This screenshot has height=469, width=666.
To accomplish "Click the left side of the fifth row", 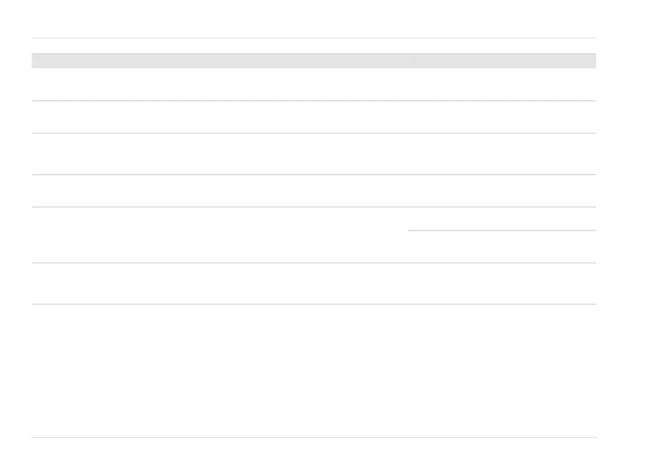I will 219,235.
